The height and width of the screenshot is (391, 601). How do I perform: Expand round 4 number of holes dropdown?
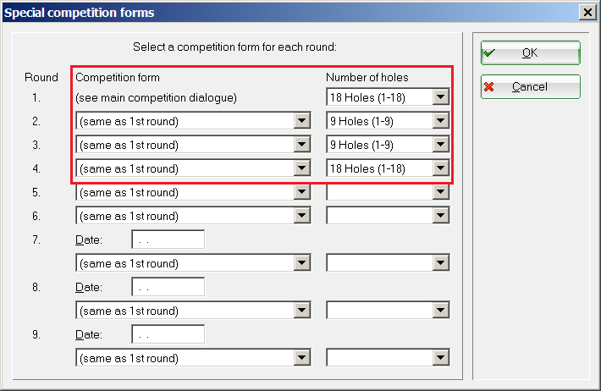click(439, 168)
